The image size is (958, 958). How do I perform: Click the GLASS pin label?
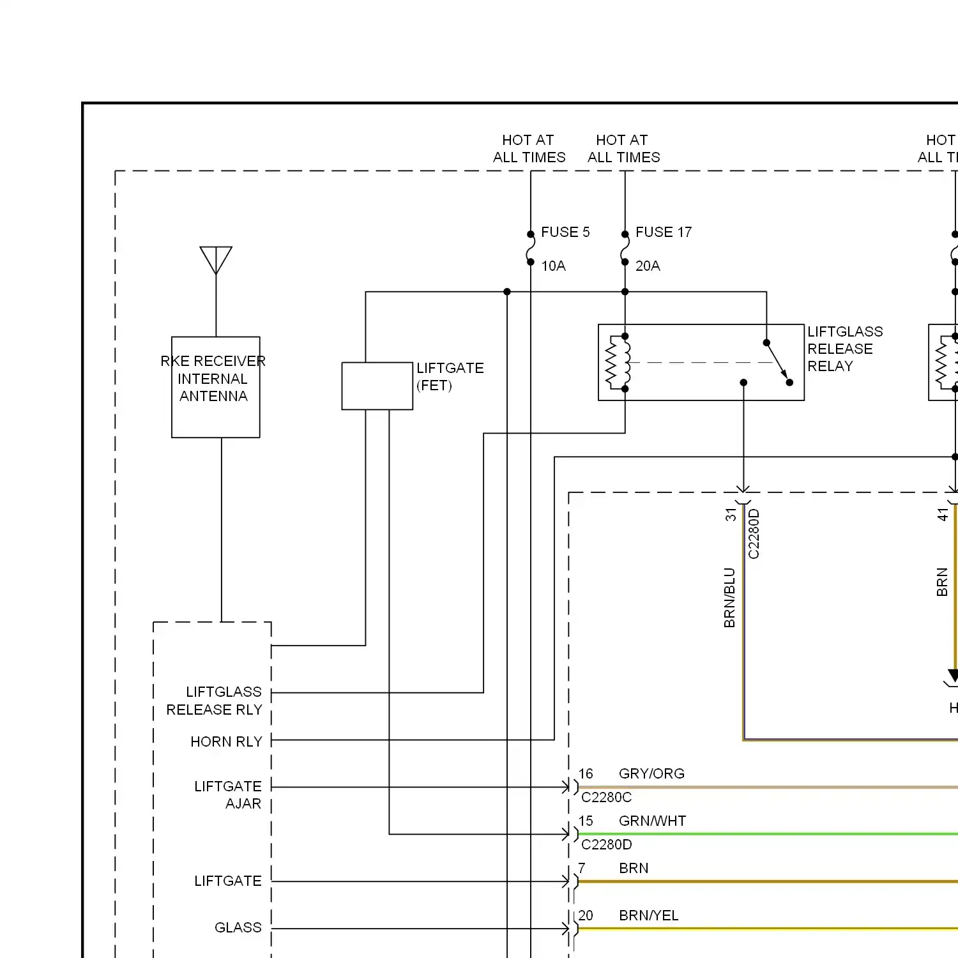click(238, 927)
